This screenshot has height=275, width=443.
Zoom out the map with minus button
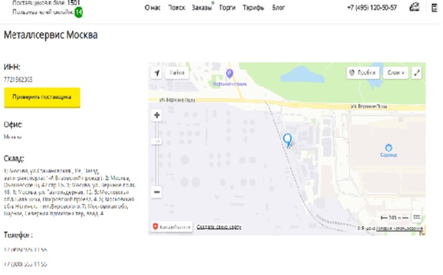(157, 192)
